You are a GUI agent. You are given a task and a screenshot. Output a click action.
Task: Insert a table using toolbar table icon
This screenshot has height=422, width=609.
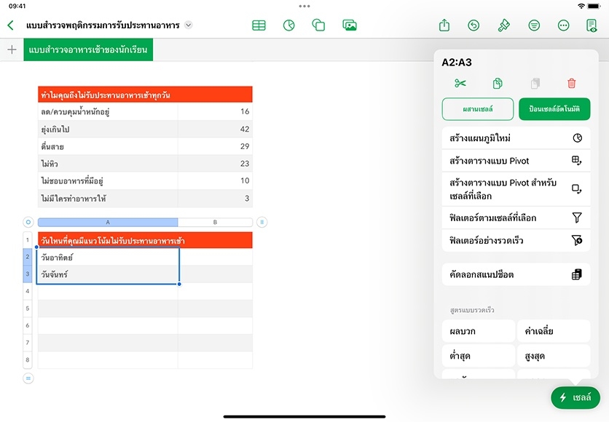259,25
